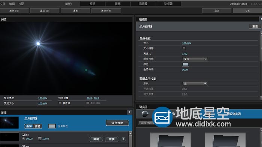Click the 预览大小 value 100.0%
The image size is (262, 147).
43,104
